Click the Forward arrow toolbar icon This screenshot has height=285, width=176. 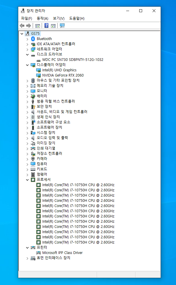[x=28, y=26]
